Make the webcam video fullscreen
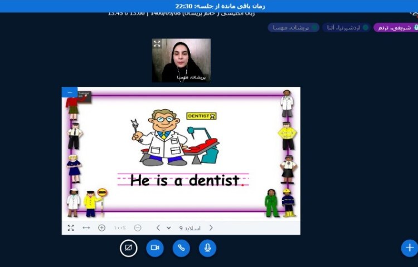The height and width of the screenshot is (267, 418). 157,44
